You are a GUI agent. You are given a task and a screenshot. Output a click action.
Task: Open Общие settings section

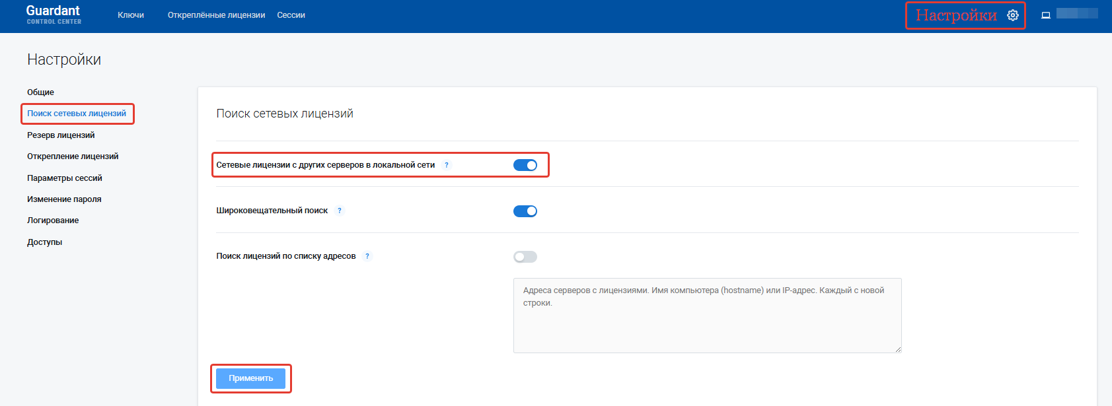point(40,92)
